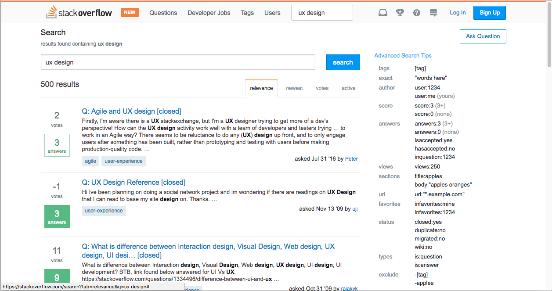Click the Stack Overflow logo
Screen dimensions: 552x291
[x=79, y=13]
